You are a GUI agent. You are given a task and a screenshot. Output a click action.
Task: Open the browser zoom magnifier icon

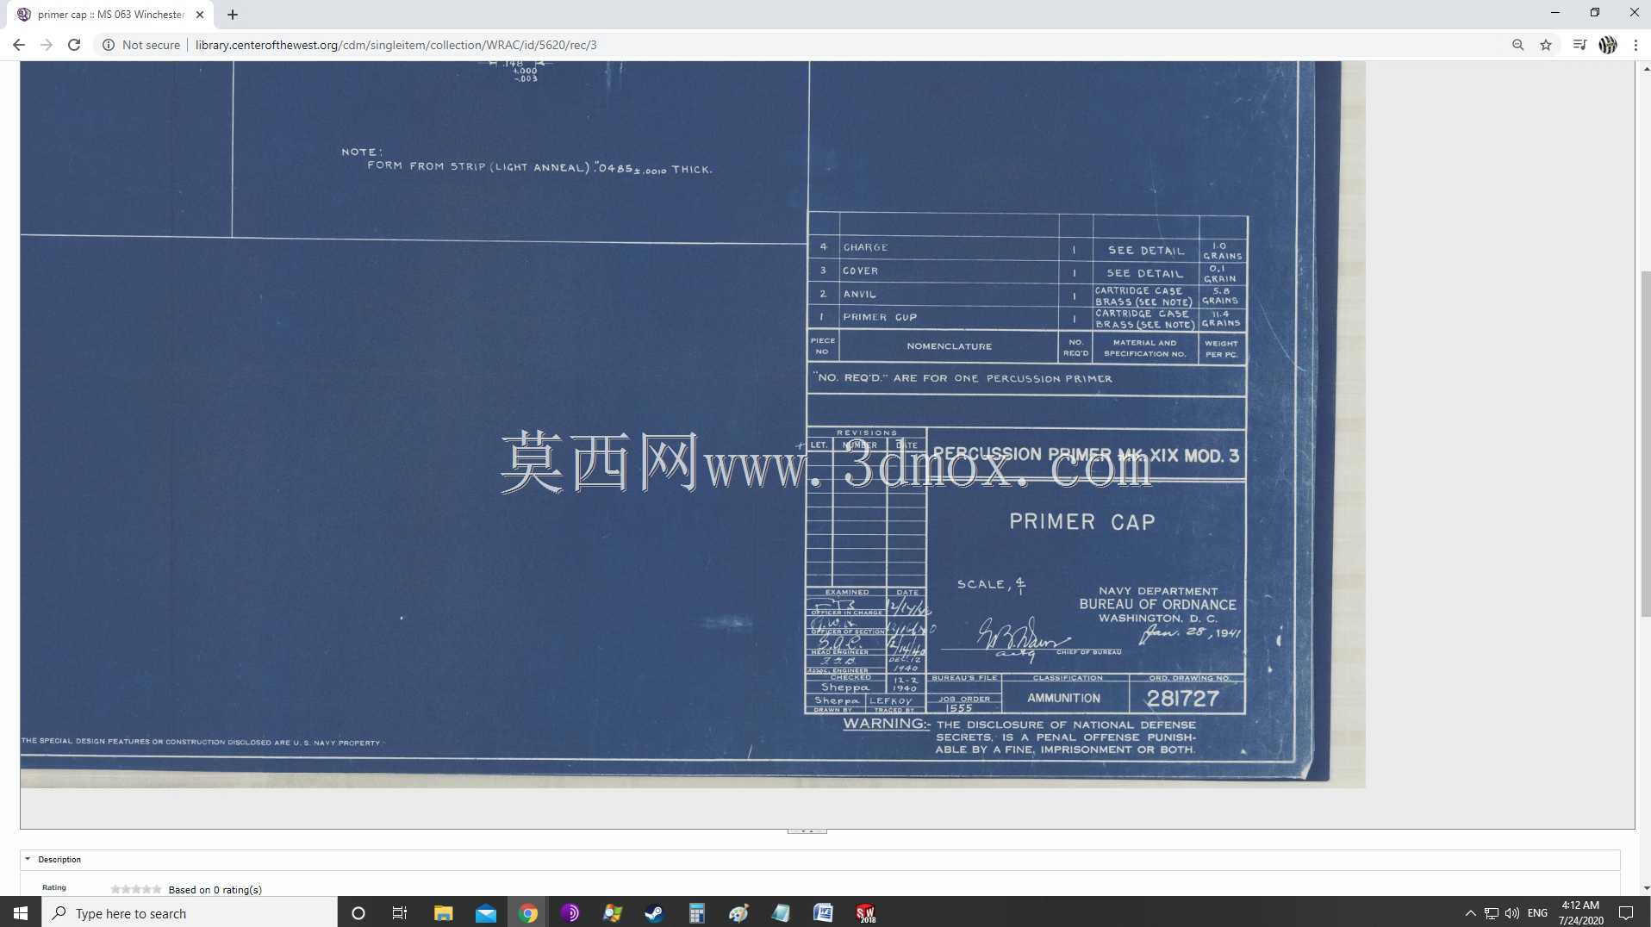pyautogui.click(x=1517, y=45)
